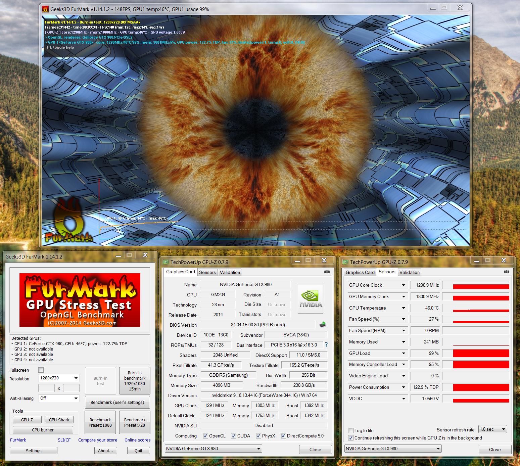Click Close button in the GPU-Z Sensors window
Viewport: 520px width, 466px height.
[x=495, y=450]
